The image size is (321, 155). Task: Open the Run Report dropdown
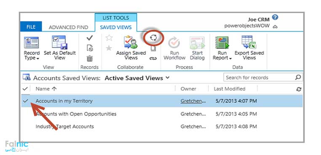222,48
